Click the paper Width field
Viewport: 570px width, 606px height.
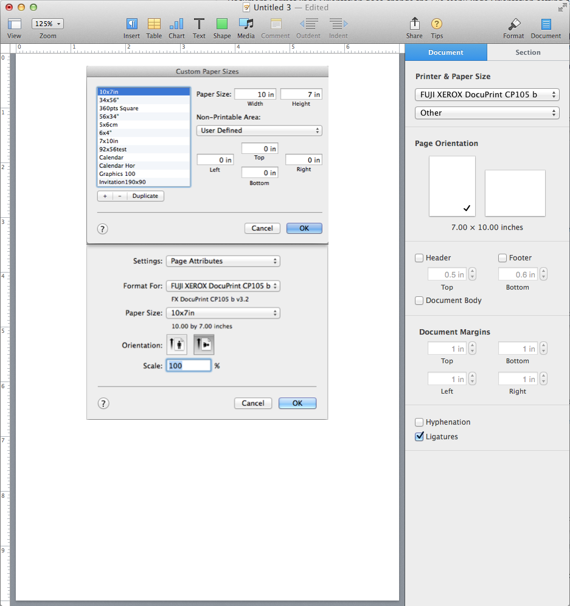pyautogui.click(x=255, y=94)
